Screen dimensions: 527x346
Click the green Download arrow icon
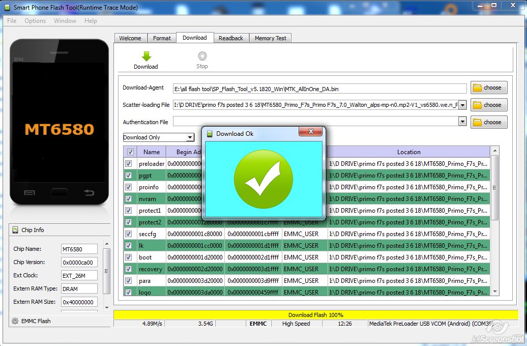click(145, 55)
